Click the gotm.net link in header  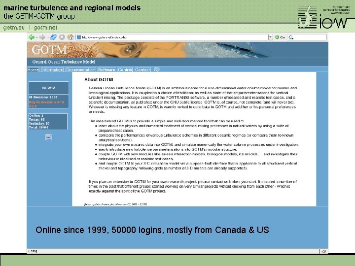(45, 28)
